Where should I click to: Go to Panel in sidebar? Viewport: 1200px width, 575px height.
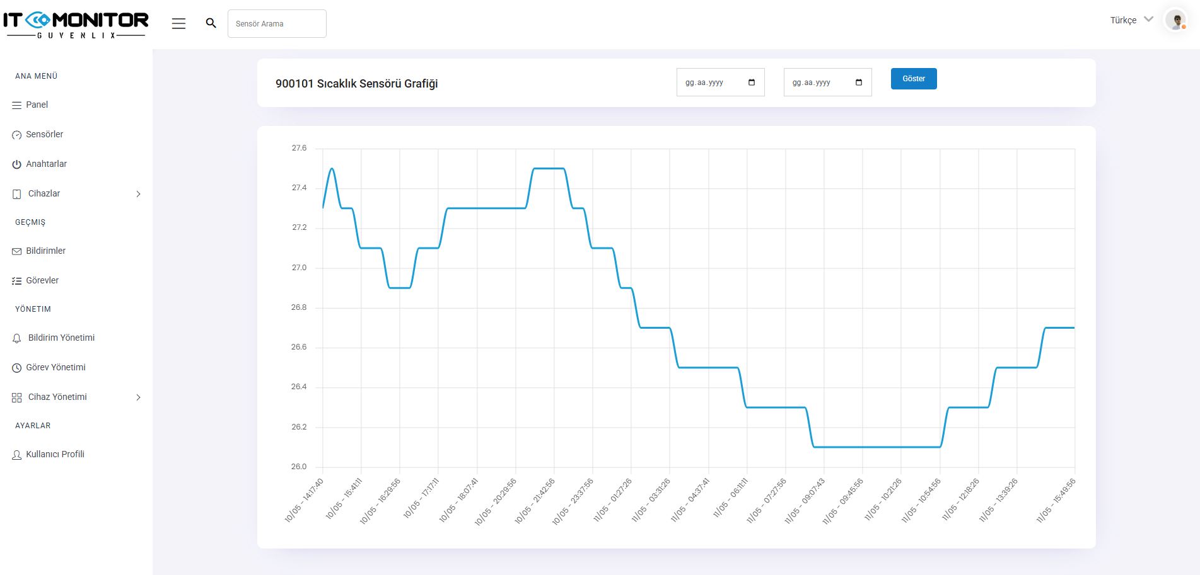pos(37,105)
